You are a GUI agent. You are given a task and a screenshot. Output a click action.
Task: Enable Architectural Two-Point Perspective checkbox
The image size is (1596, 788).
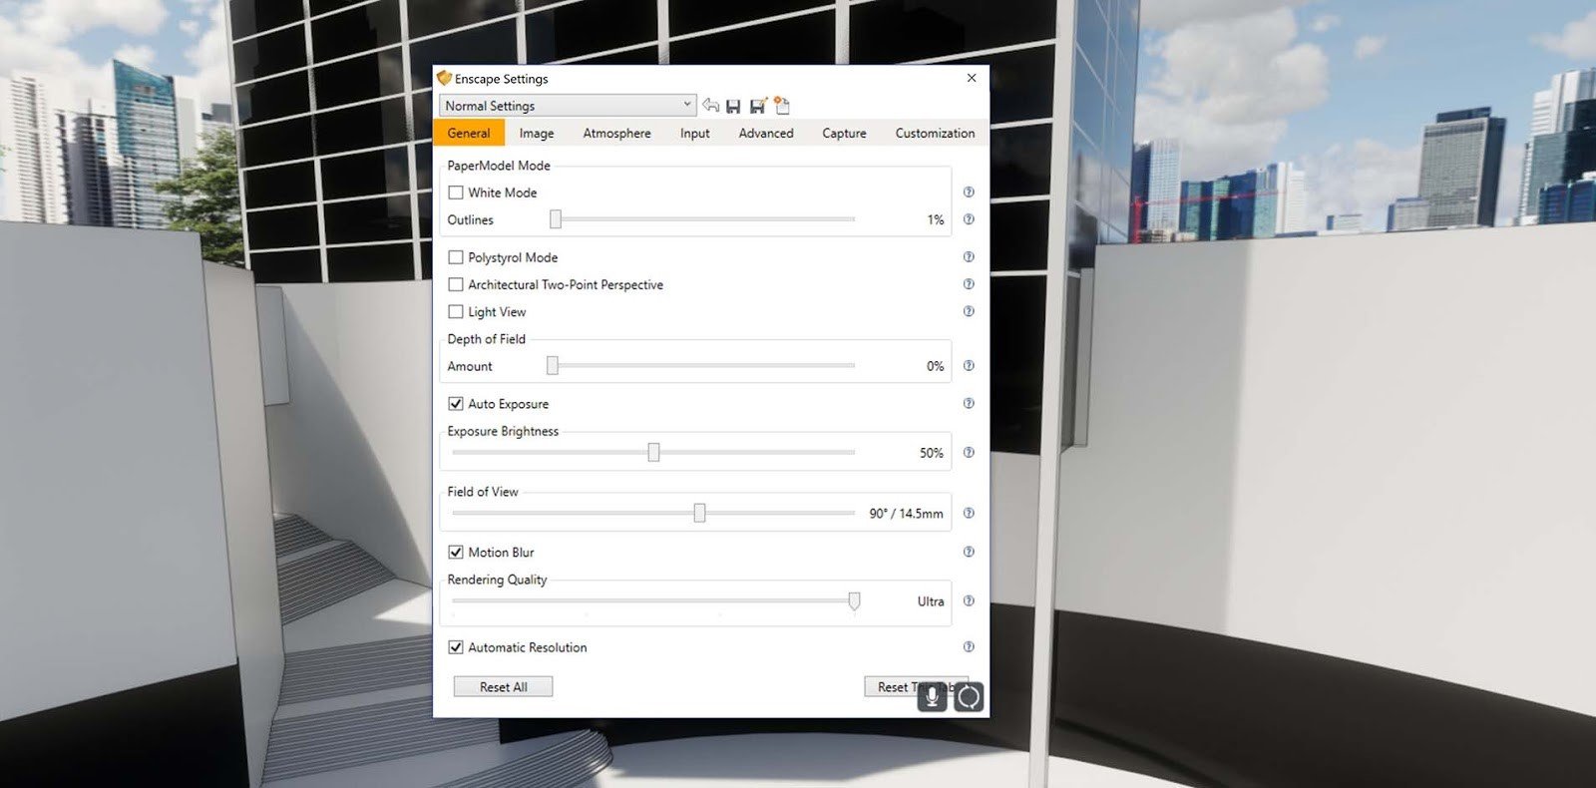(x=456, y=284)
